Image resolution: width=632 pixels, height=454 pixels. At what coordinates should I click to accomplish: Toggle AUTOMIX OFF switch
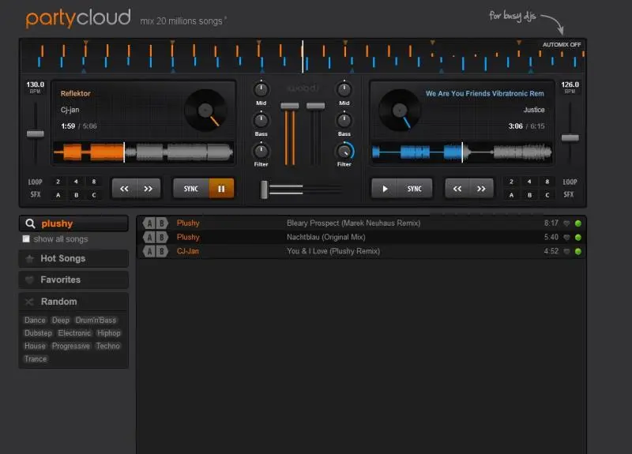pyautogui.click(x=561, y=44)
